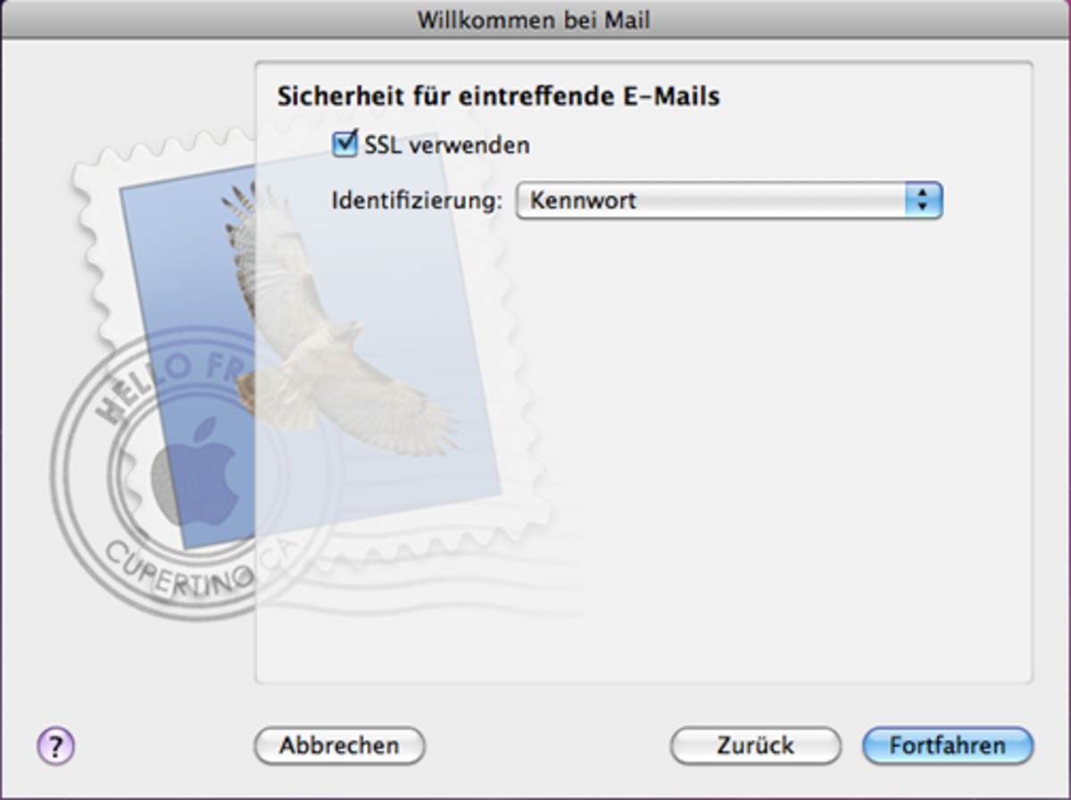Viewport: 1071px width, 800px height.
Task: Click the wavy cancellation lines under the stamp
Action: pyautogui.click(x=446, y=589)
